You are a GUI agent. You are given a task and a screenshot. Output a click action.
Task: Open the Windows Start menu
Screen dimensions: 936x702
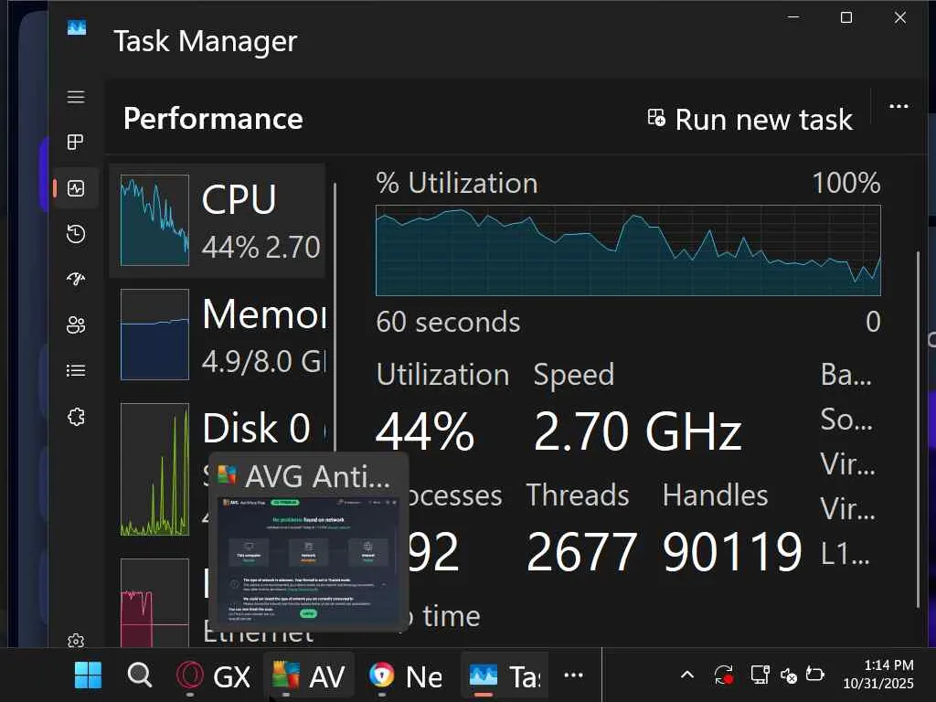(89, 675)
